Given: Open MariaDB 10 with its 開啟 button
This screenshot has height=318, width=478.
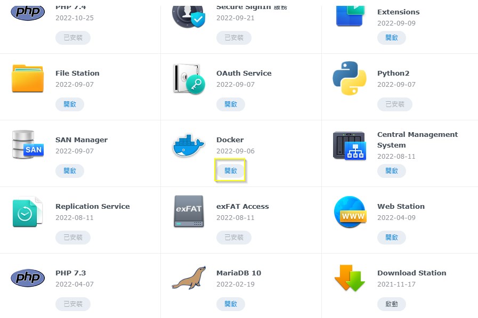Looking at the screenshot, I should click(230, 304).
